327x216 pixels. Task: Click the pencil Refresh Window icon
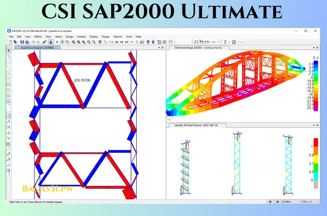(x=45, y=42)
